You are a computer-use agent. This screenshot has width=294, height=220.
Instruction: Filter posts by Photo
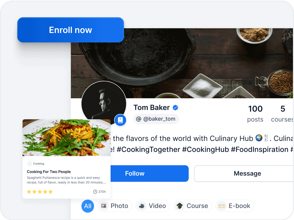pyautogui.click(x=115, y=206)
